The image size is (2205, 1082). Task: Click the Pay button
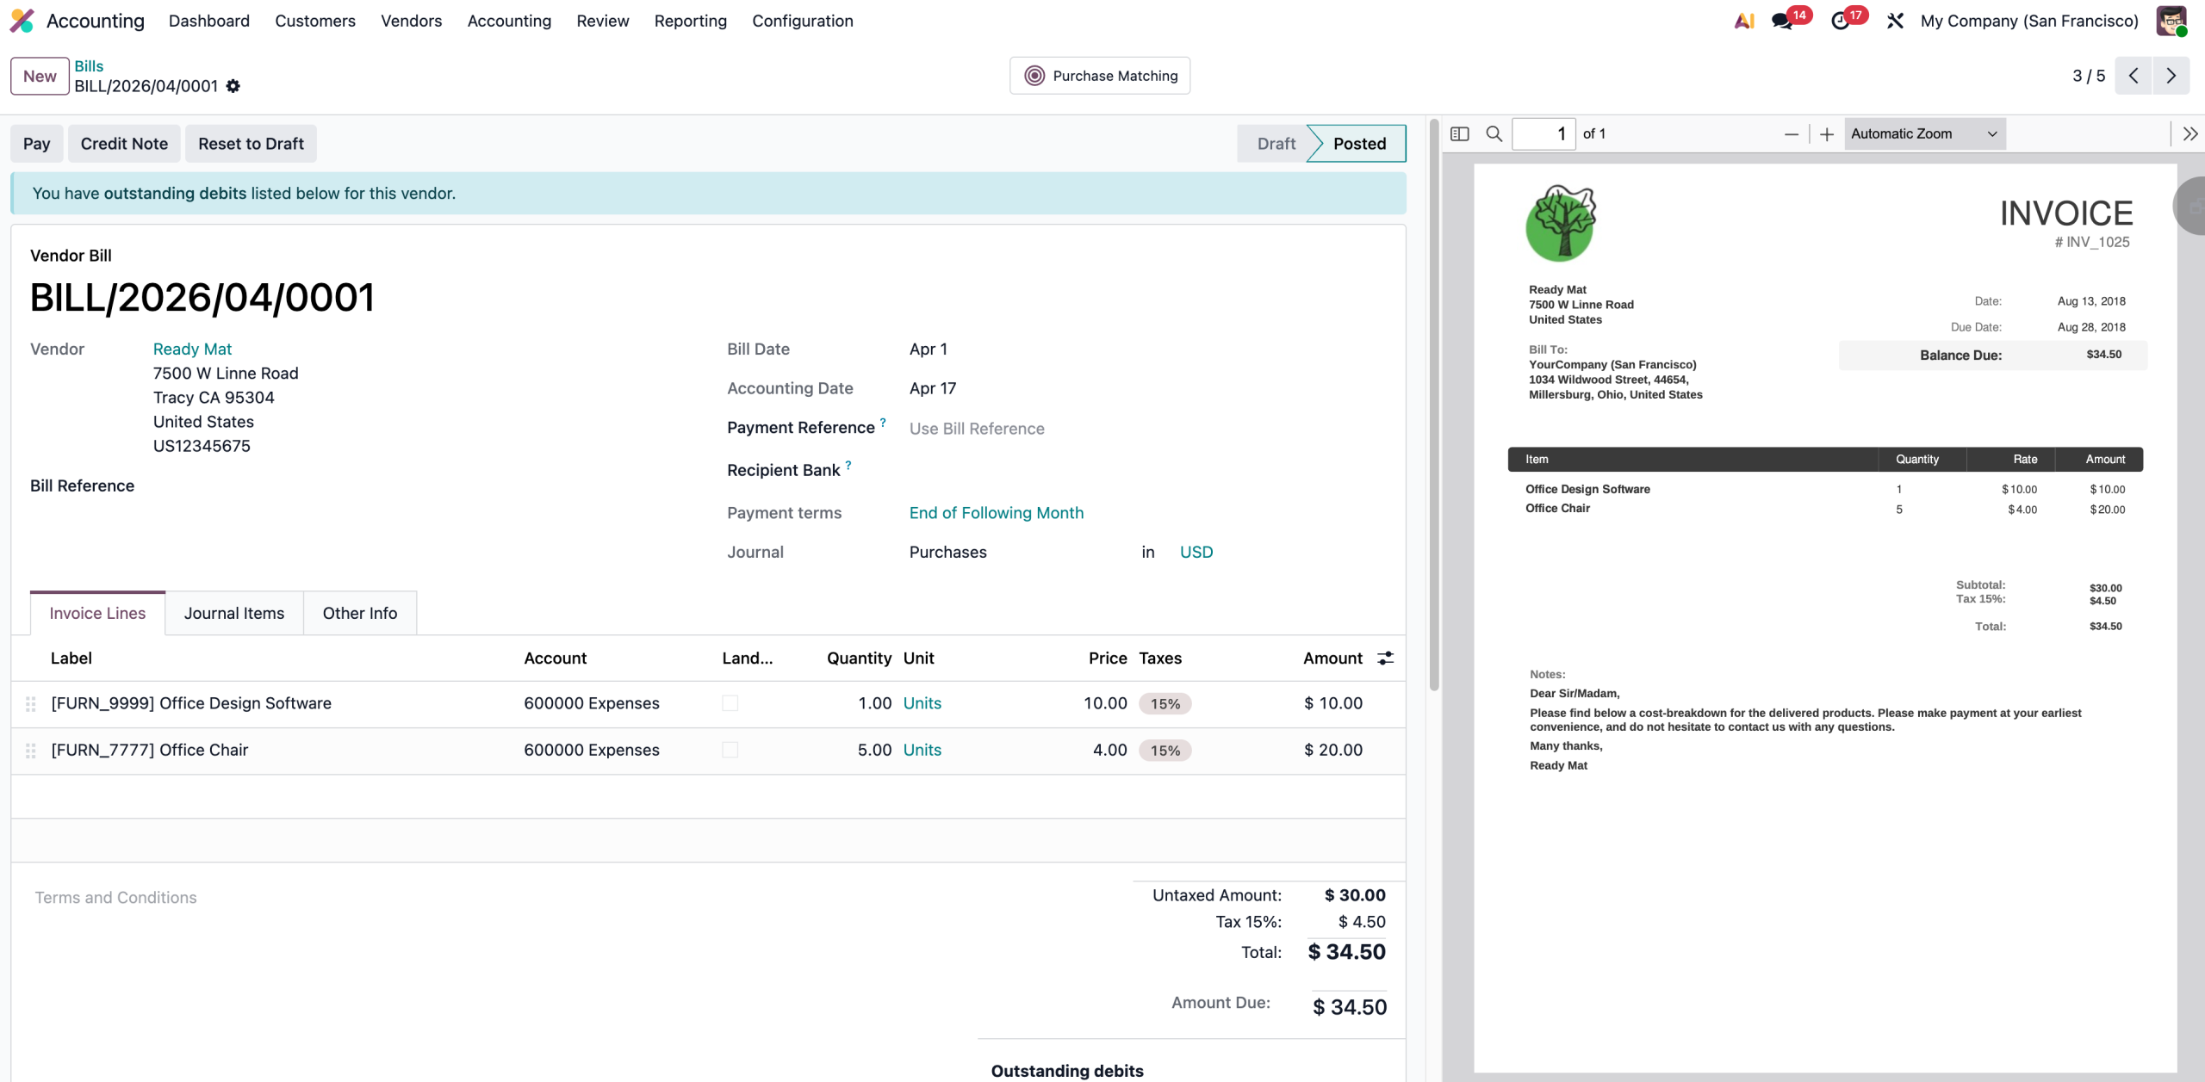(36, 144)
